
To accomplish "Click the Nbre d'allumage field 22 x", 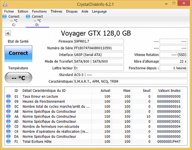I will (173, 62).
